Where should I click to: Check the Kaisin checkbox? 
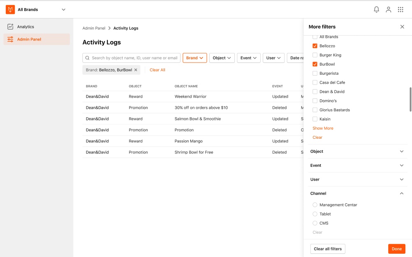(315, 119)
